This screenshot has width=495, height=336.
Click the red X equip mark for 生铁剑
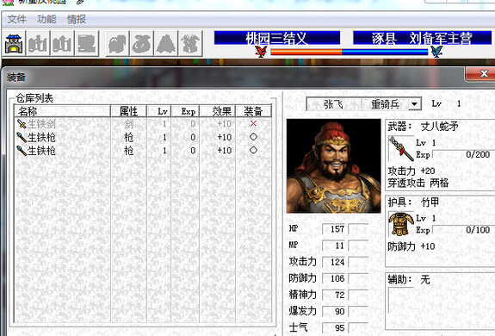pyautogui.click(x=253, y=123)
